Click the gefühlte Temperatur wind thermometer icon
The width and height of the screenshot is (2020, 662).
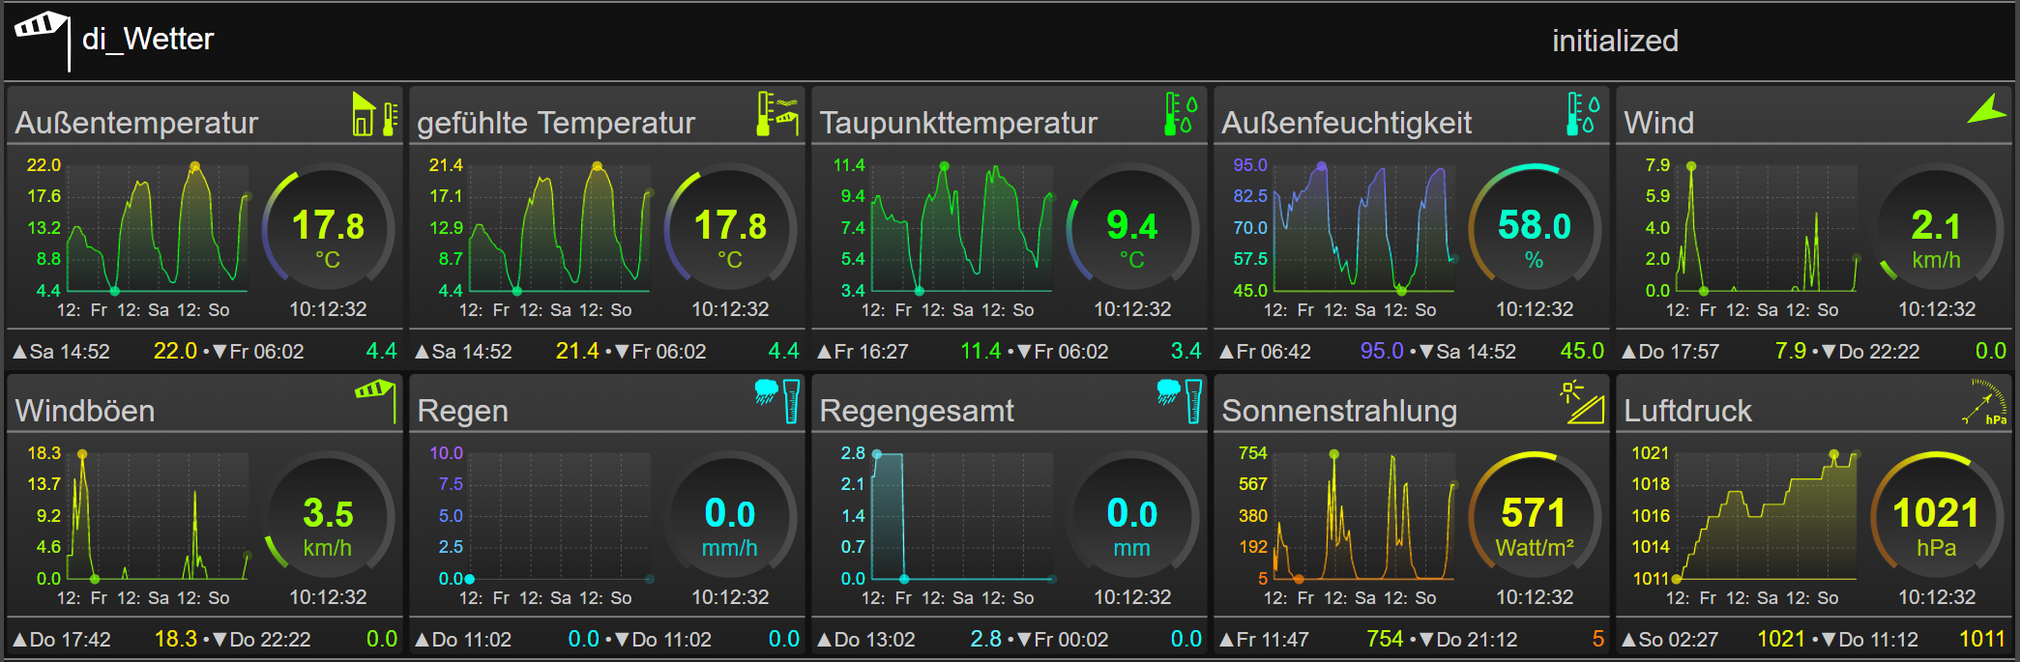tap(777, 114)
